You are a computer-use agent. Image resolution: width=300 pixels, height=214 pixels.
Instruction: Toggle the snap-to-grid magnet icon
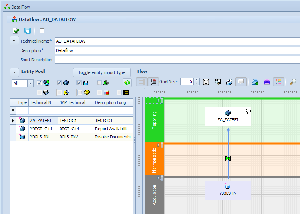pos(154,82)
